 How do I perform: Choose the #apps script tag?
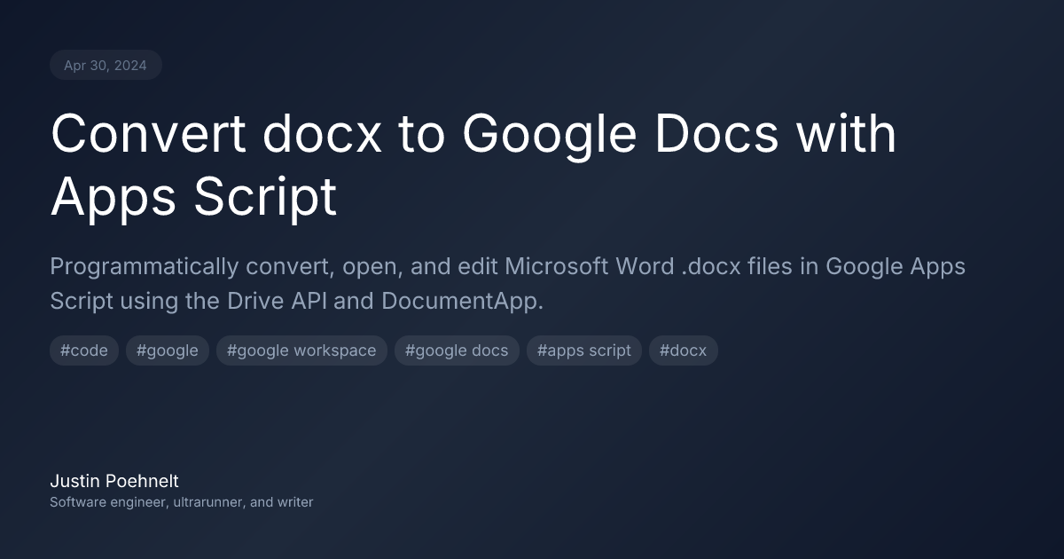click(x=584, y=350)
